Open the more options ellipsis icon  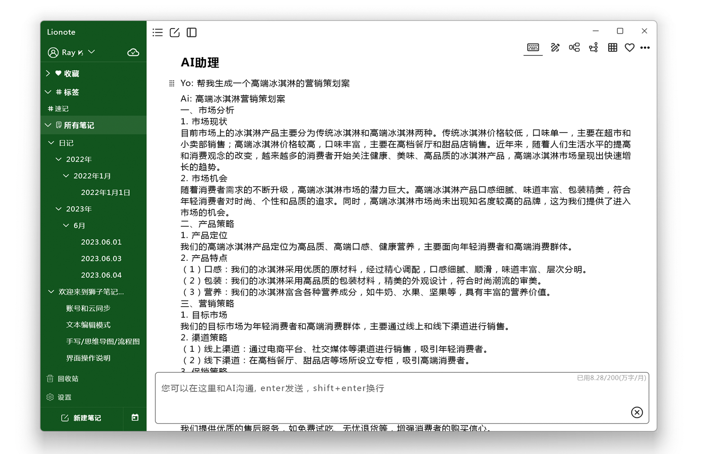645,47
